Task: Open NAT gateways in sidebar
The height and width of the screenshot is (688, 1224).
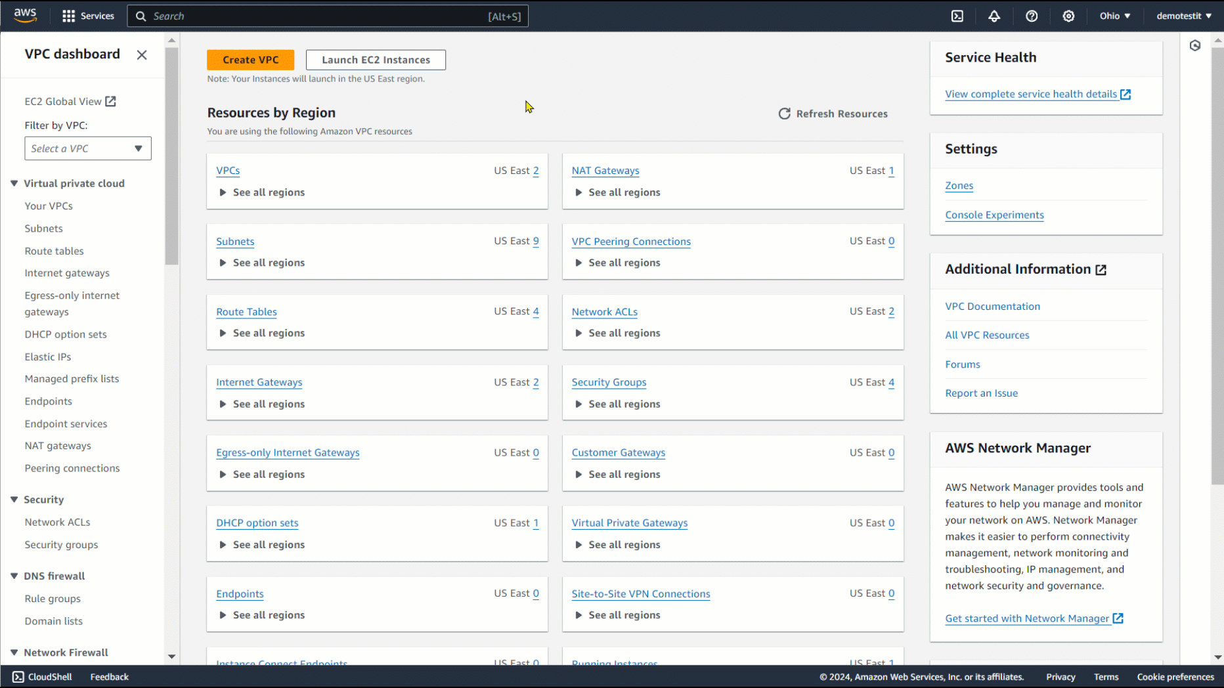Action: point(58,446)
